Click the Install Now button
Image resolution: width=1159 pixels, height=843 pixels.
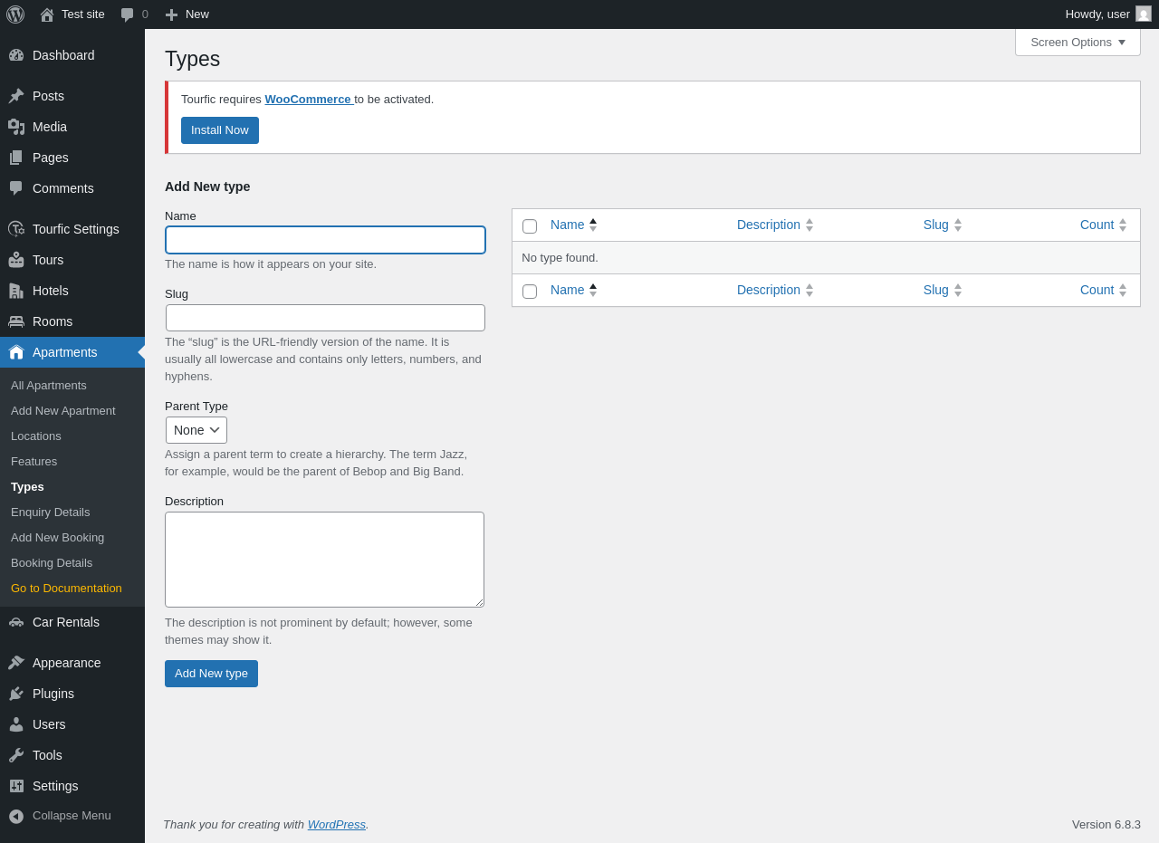220,130
